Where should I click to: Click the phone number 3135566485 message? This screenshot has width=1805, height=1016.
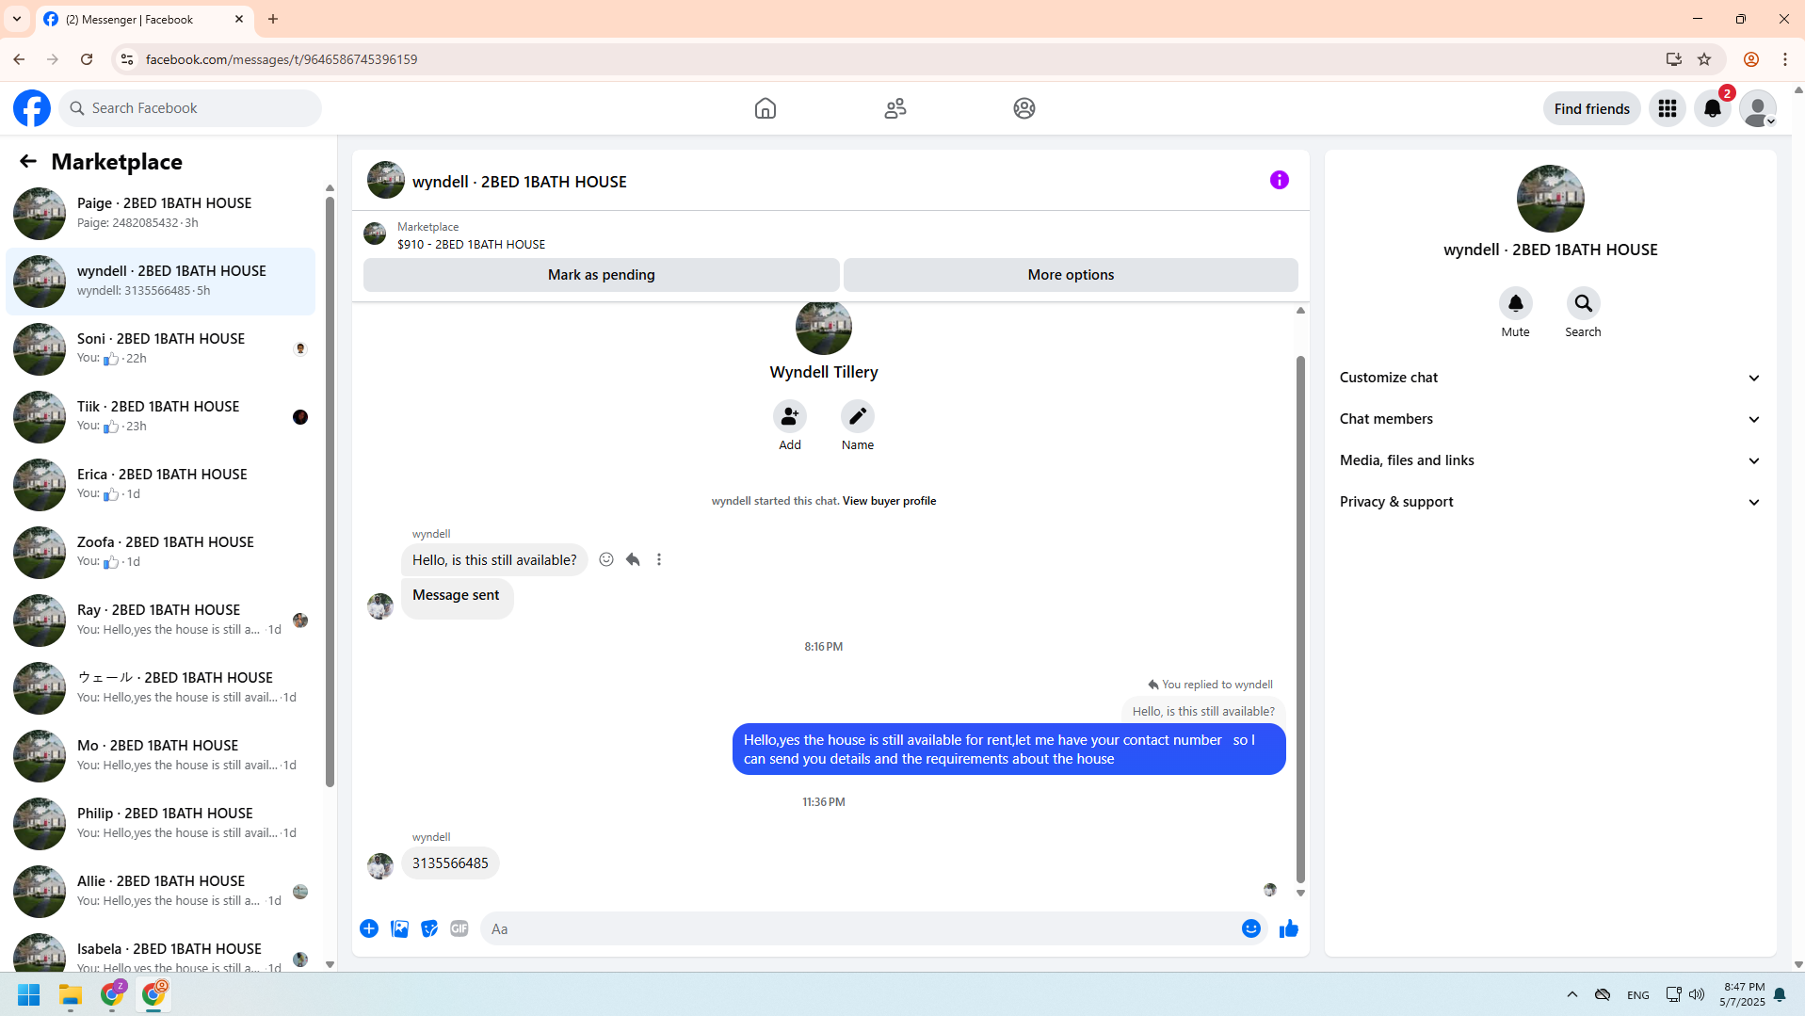coord(450,863)
